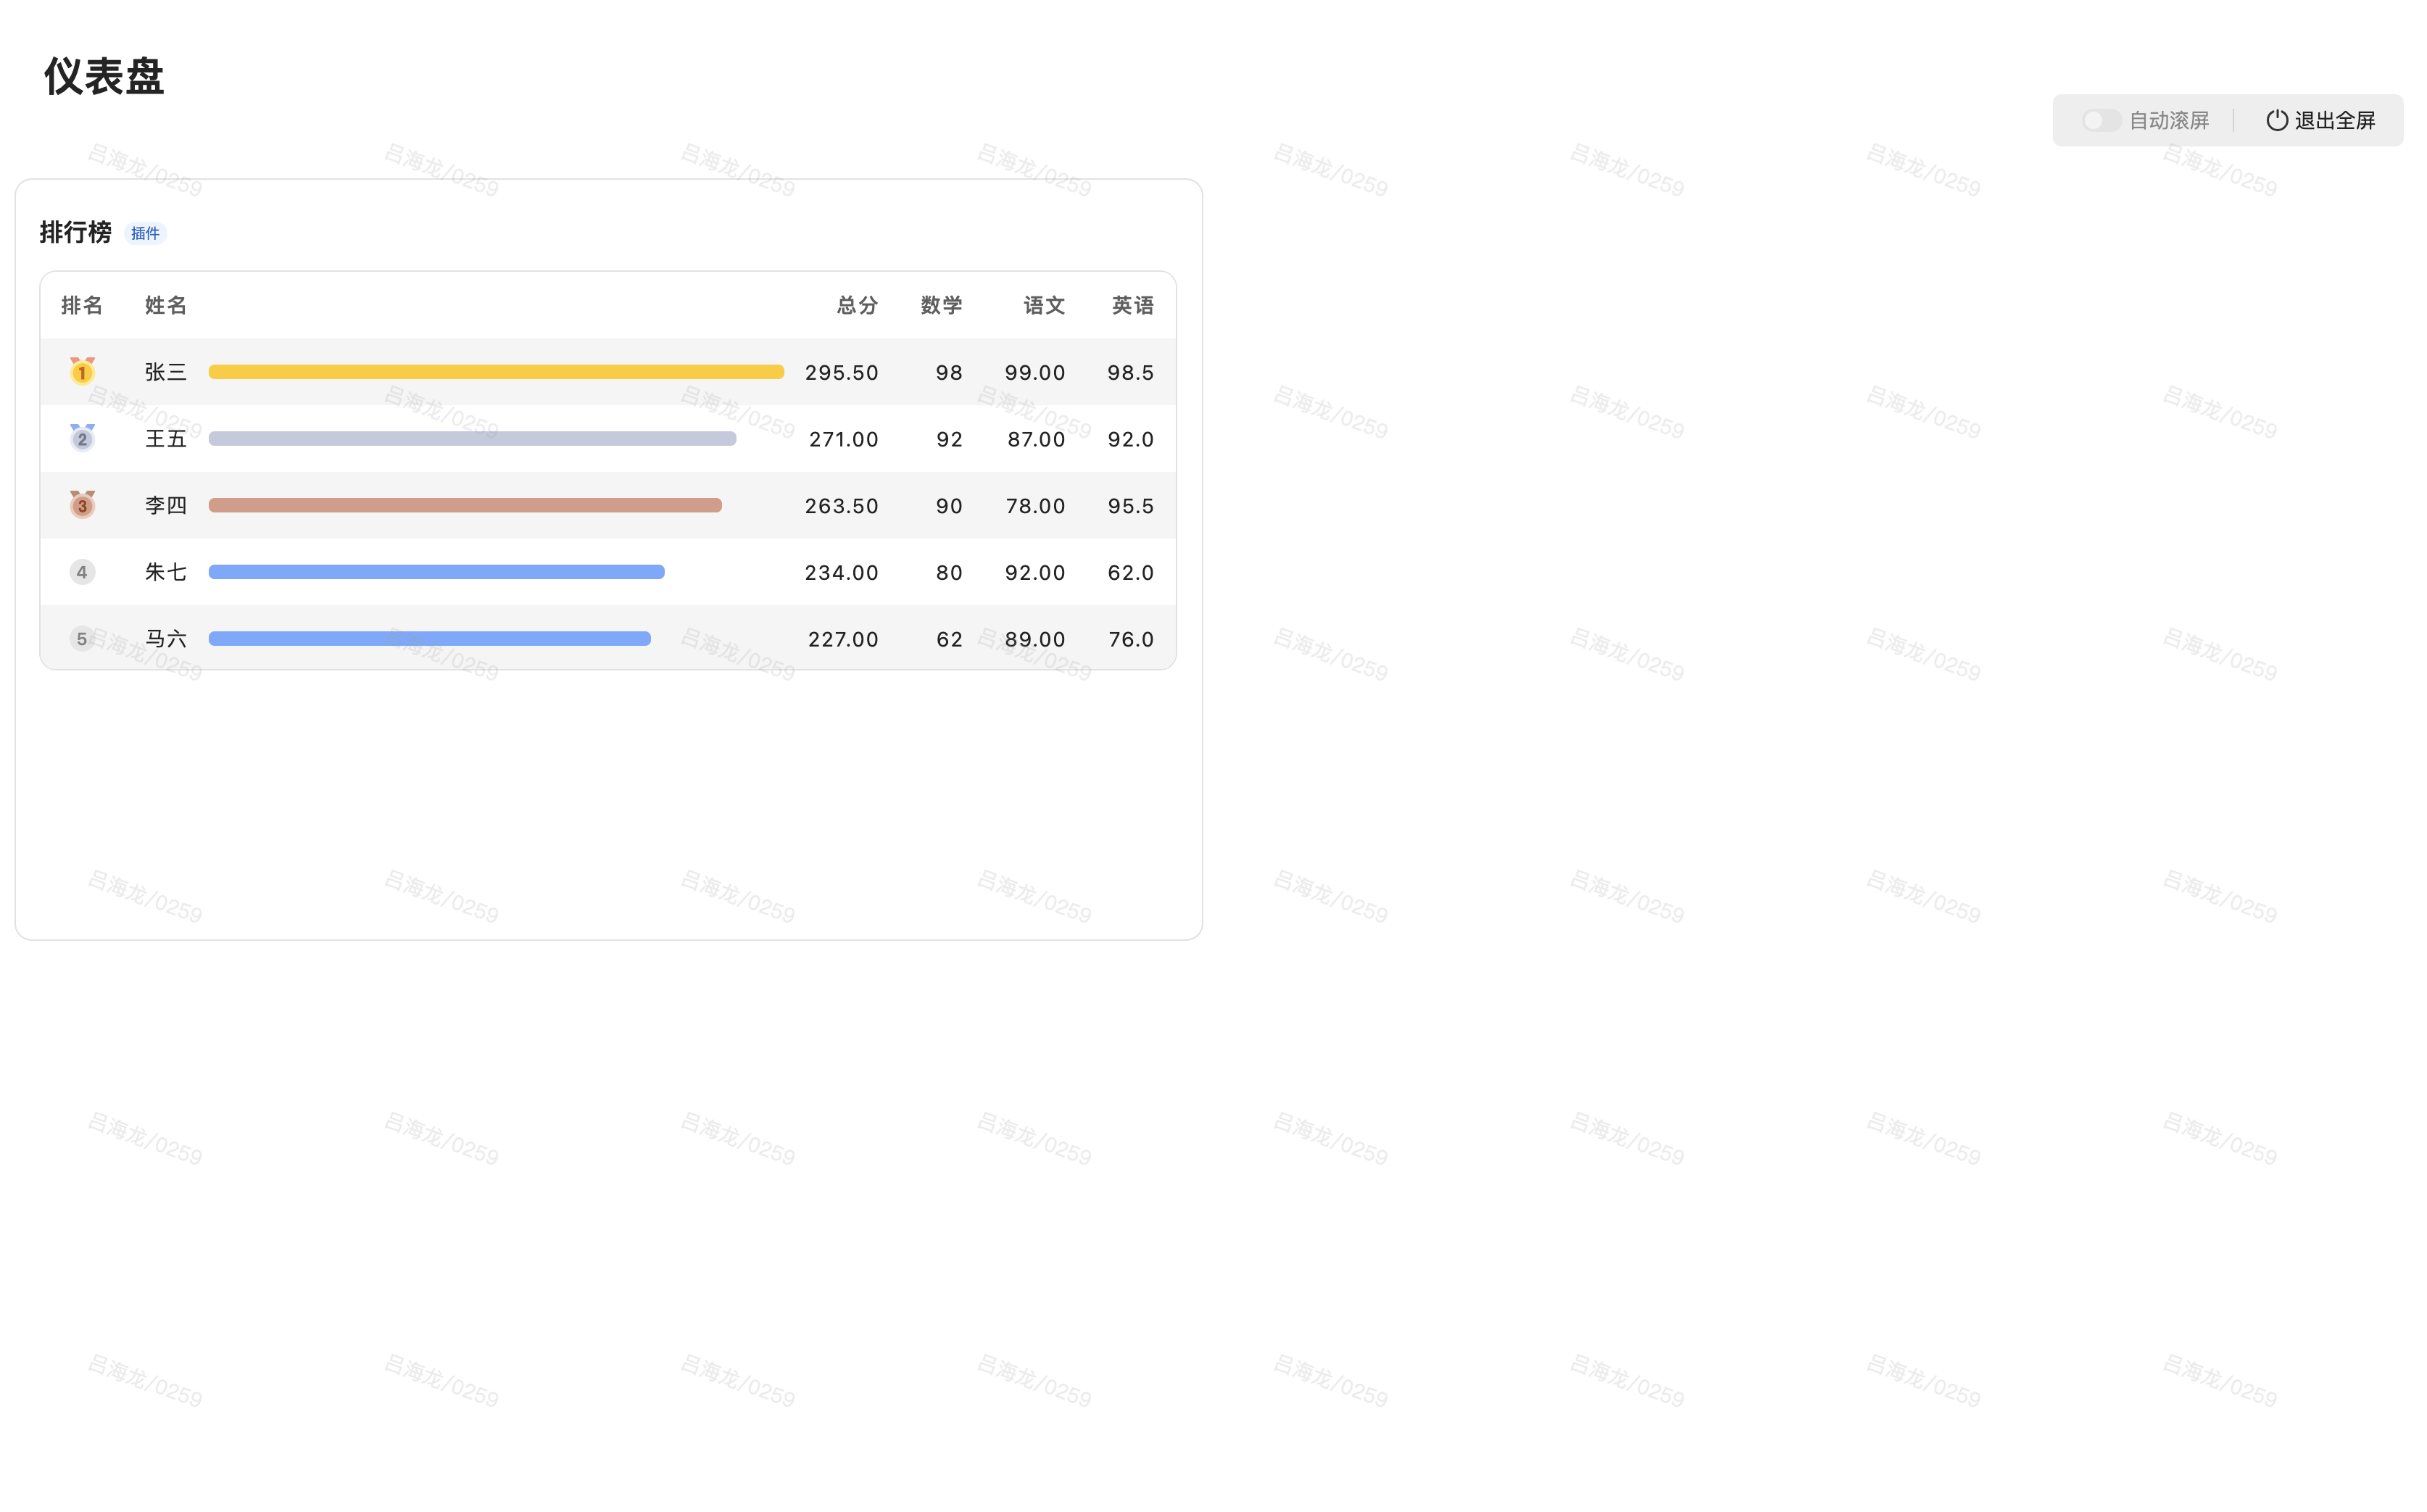Click the 数学 column header
Viewport: 2427px width, 1512px height.
pyautogui.click(x=941, y=305)
